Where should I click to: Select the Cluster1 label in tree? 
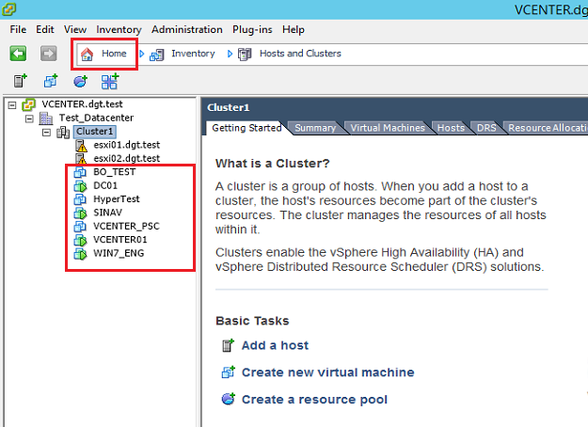pos(94,132)
